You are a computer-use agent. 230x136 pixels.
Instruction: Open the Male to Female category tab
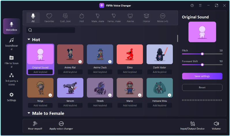tap(98, 18)
